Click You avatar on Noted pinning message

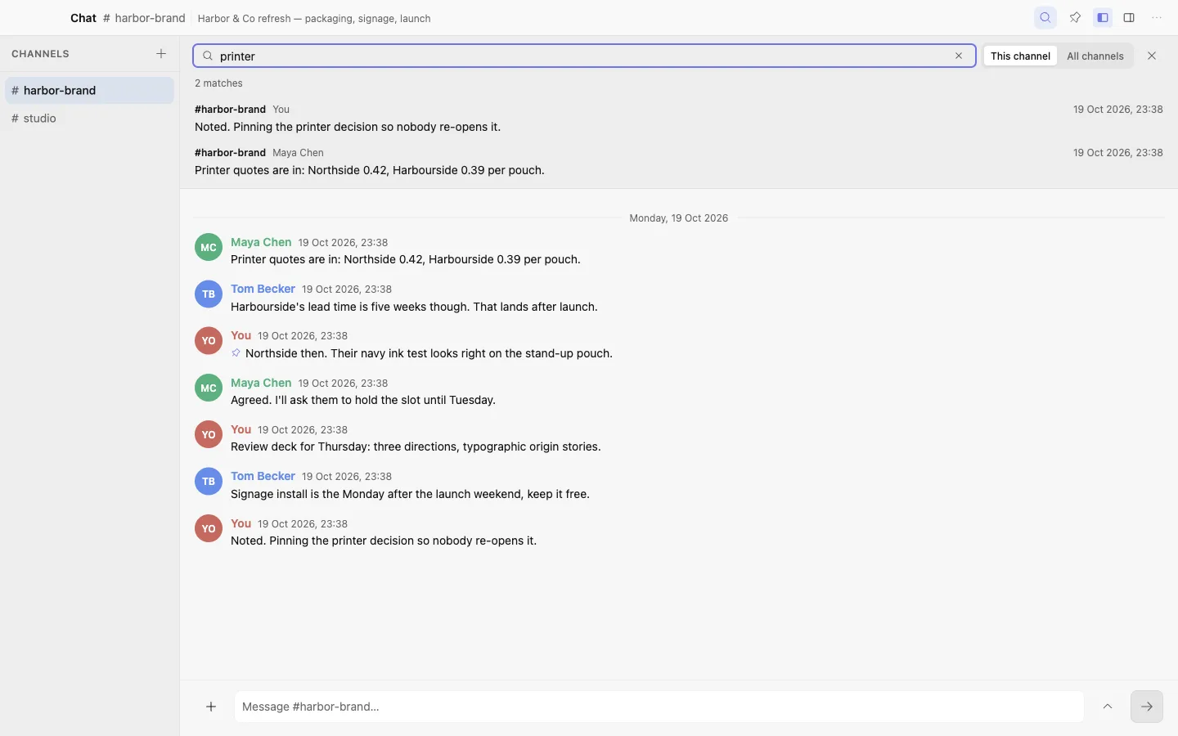tap(209, 528)
